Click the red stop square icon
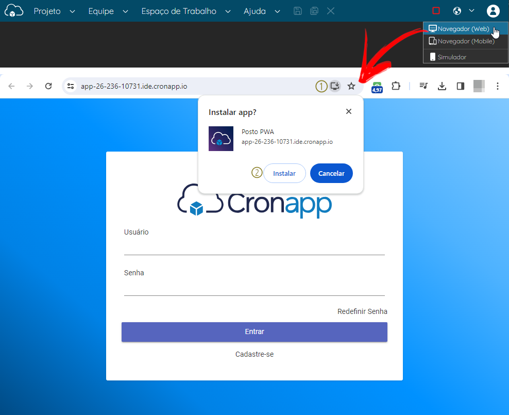 point(436,11)
